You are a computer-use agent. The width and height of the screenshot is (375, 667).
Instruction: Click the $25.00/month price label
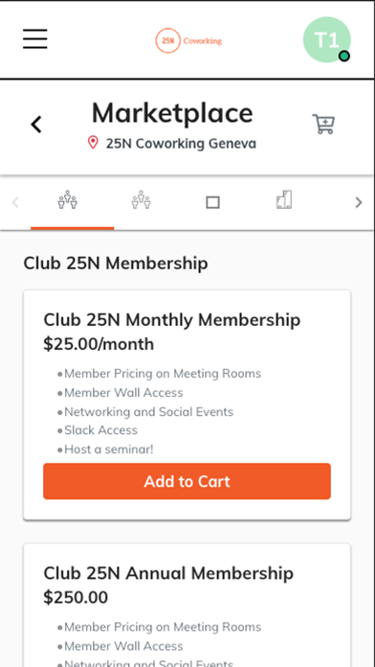99,344
